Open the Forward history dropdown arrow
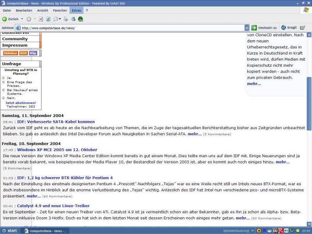 point(35,19)
